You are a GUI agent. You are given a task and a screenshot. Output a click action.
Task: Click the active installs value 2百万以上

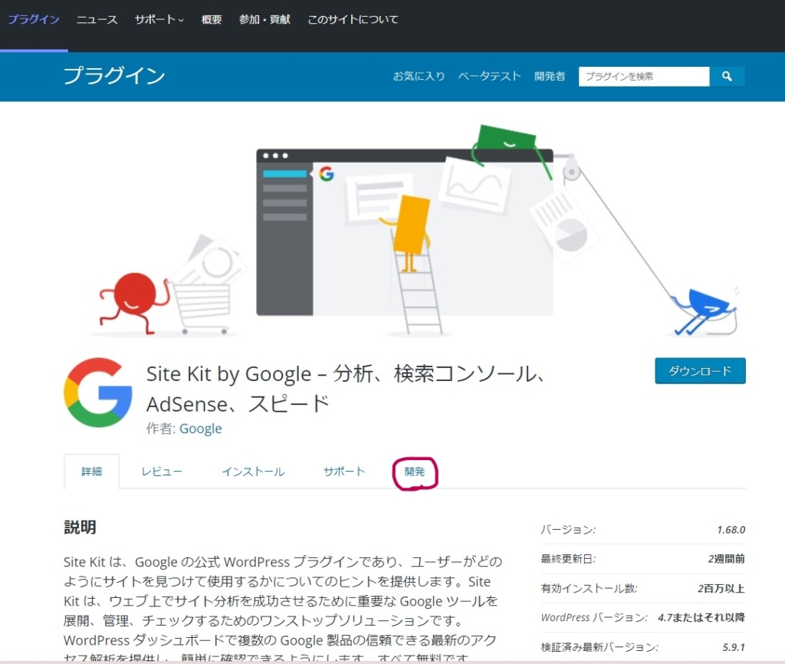pos(721,588)
